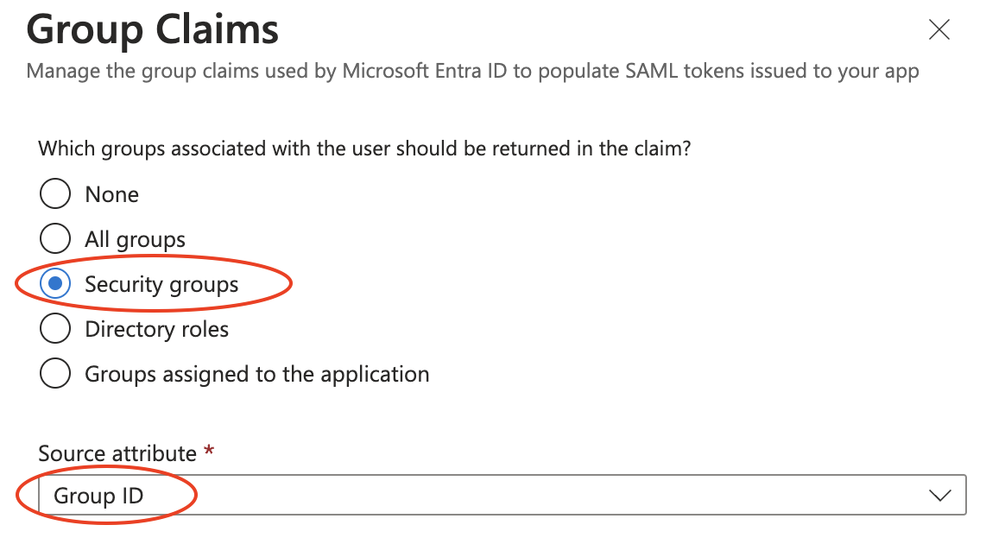Screen dimensions: 986x544
Task: Click the Group ID value text
Action: click(98, 496)
